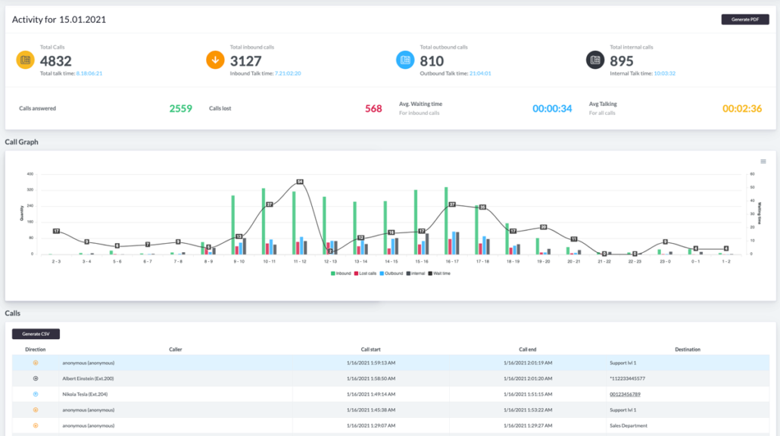Toggle Outbound series in chart legend
The image size is (780, 436).
392,273
